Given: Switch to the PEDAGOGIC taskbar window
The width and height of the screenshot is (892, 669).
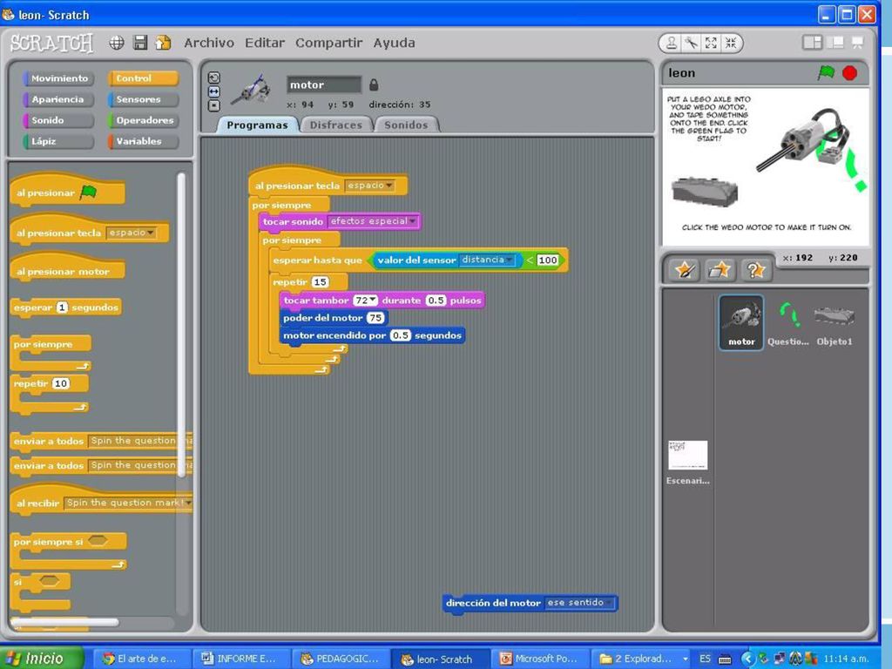Looking at the screenshot, I should [x=341, y=659].
